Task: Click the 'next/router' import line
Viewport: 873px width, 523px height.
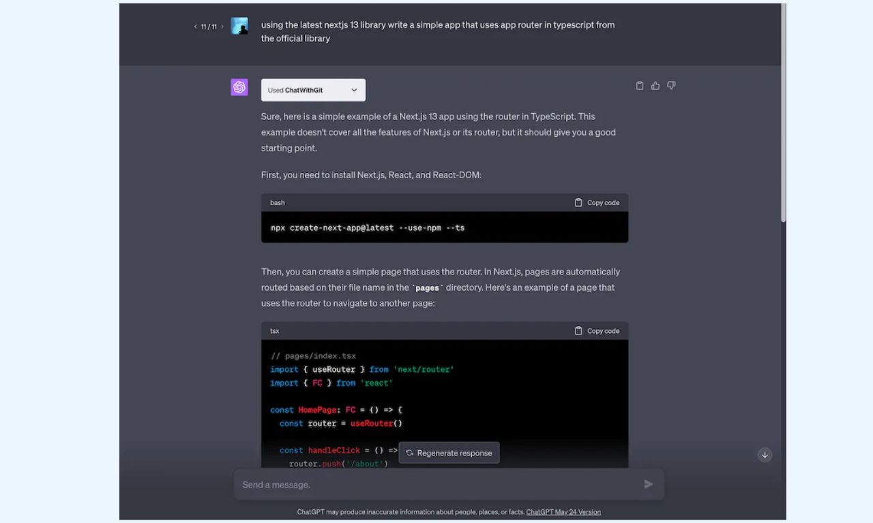Action: click(362, 369)
